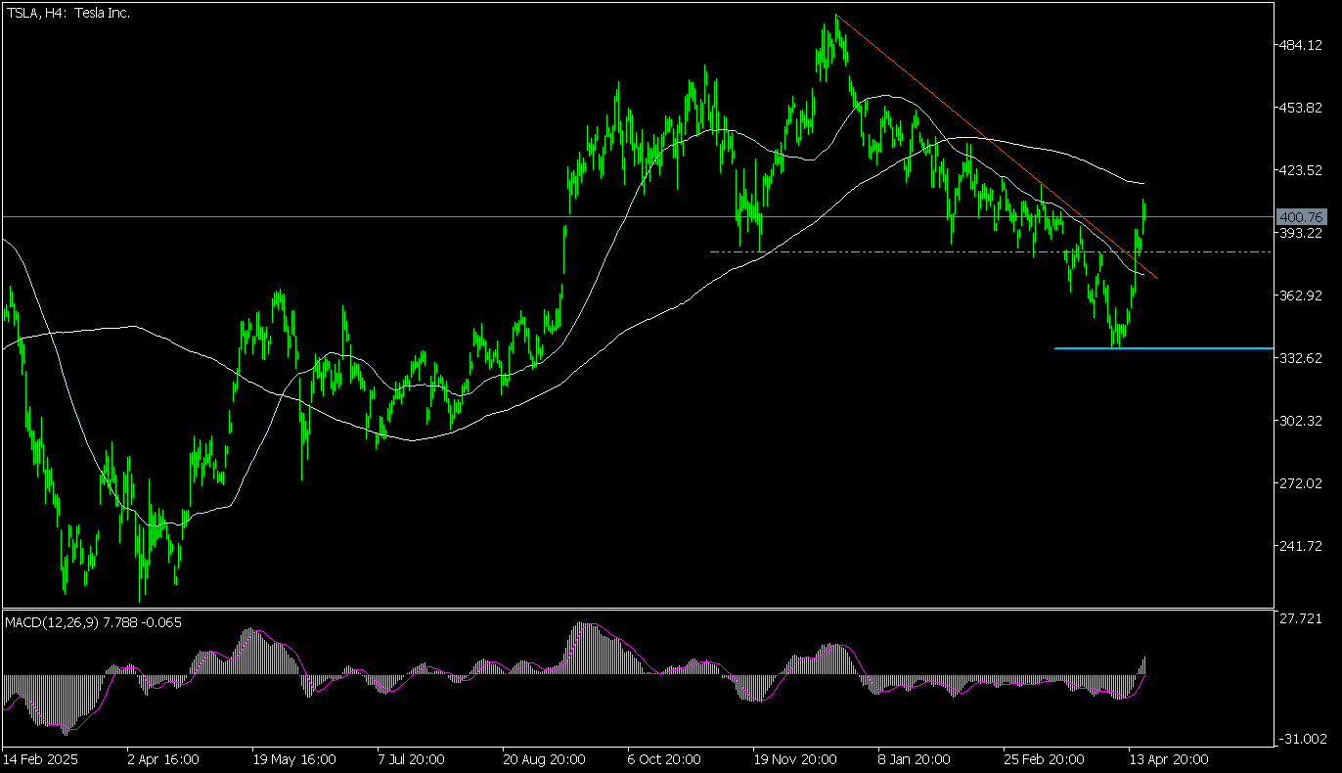Click the rightmost rising MACD histogram bar
Screen dimensions: 1342x773
[1143, 665]
